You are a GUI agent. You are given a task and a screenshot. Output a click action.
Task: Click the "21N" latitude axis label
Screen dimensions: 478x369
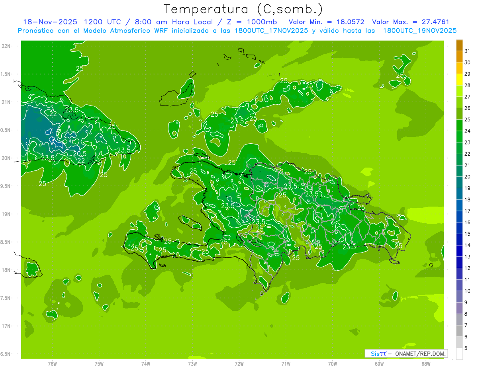[6, 102]
